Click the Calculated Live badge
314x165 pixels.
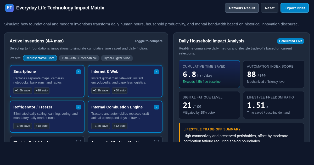click(x=291, y=41)
